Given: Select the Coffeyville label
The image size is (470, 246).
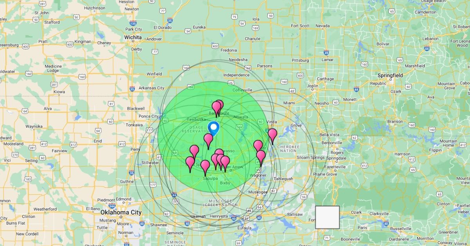Looking at the screenshot, I should [242, 90].
